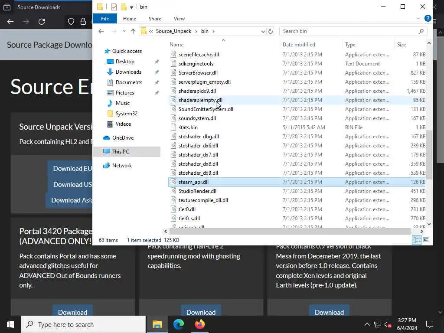Image resolution: width=444 pixels, height=333 pixels.
Task: Click the horizontal scrollbar of file list
Action: 290,232
